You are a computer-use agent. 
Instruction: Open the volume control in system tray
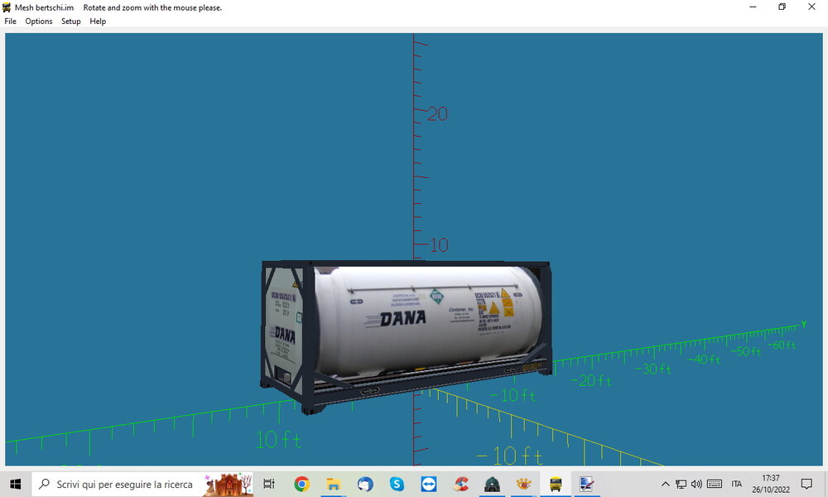pos(697,484)
